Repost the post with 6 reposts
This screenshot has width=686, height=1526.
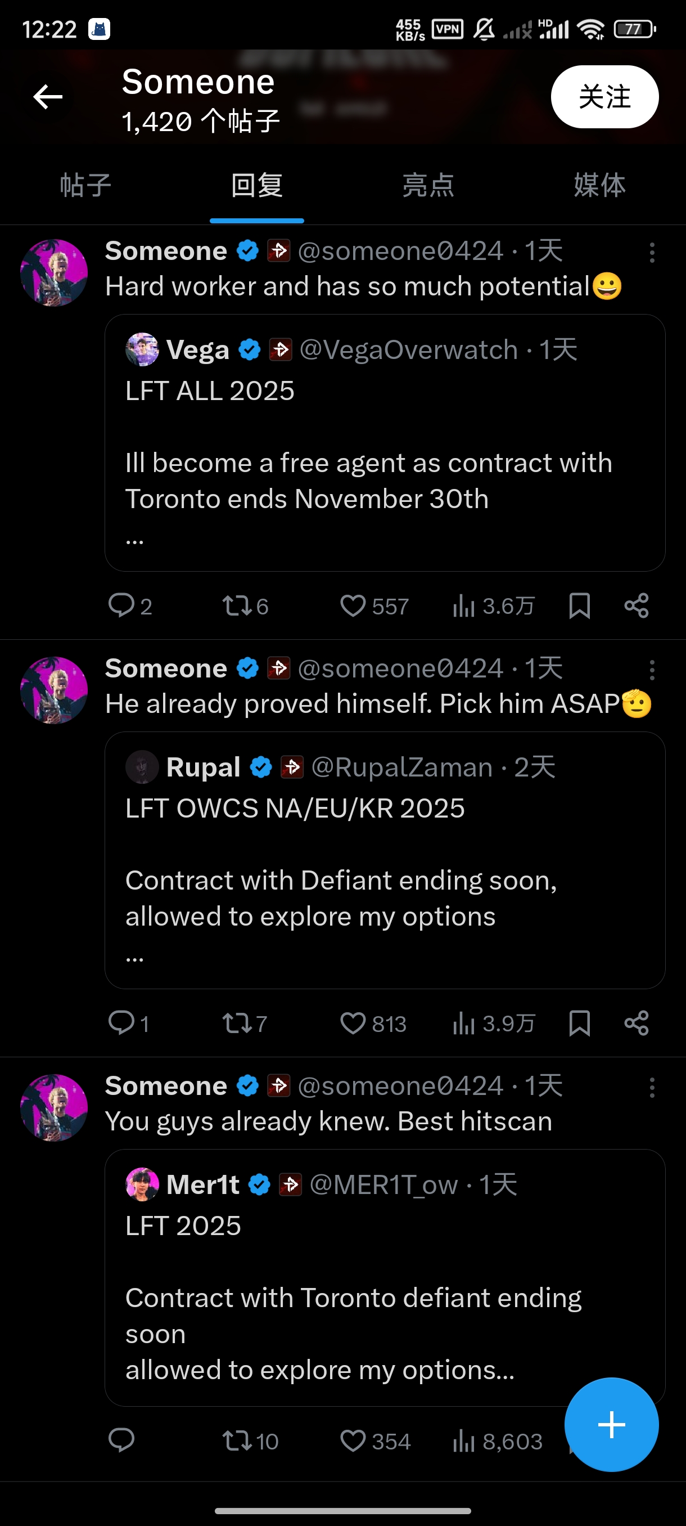coord(236,606)
